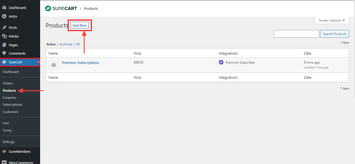Click the SureCart logo in header
Screen dimensions: 355x164
pos(61,8)
